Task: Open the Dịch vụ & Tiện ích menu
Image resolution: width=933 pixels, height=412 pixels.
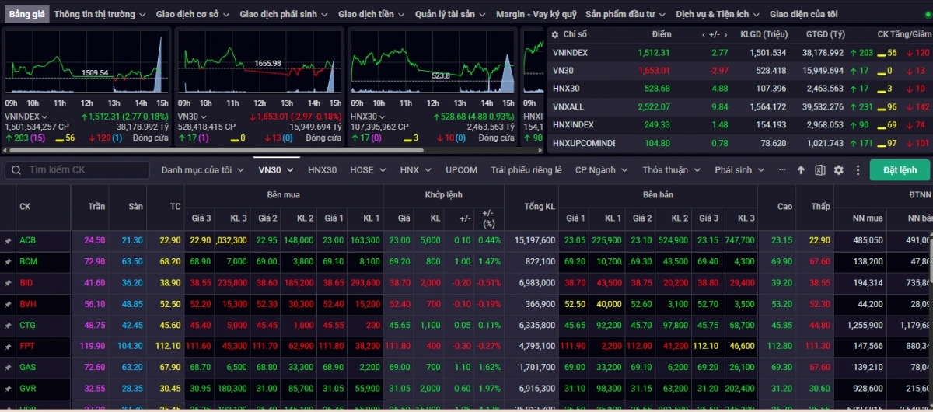Action: 718,14
